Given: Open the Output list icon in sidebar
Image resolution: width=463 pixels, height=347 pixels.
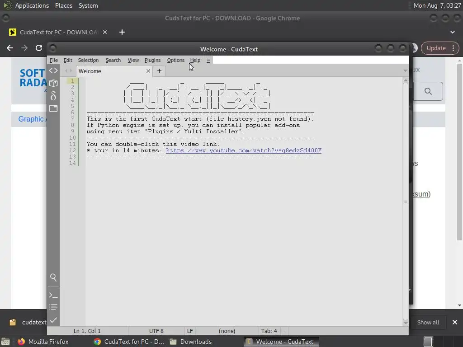Looking at the screenshot, I should (53, 307).
